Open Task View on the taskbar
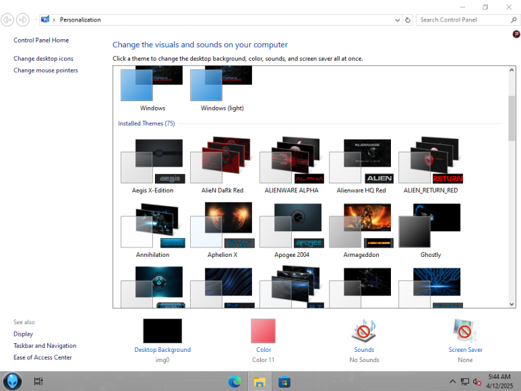 (38, 382)
